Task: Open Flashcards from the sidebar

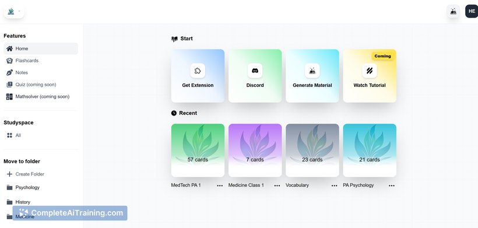Action: [x=41, y=61]
